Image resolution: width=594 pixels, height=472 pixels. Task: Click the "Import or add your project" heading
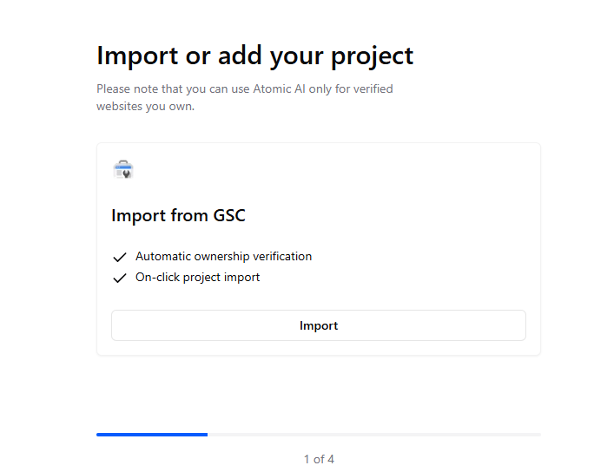pos(254,56)
